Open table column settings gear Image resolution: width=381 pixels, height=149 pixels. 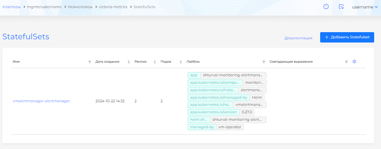[x=355, y=62]
